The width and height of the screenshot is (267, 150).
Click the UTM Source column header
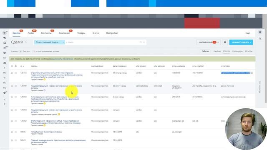point(141,66)
